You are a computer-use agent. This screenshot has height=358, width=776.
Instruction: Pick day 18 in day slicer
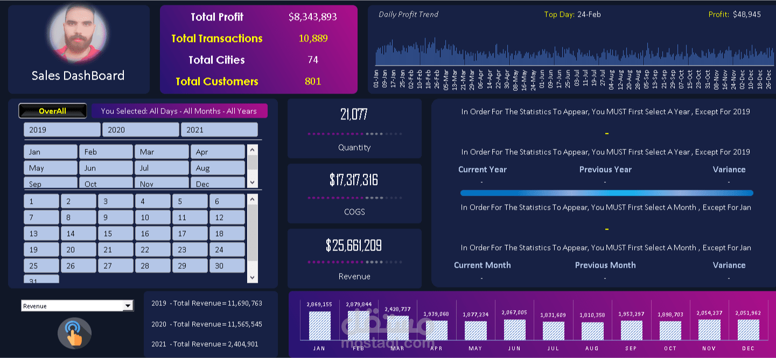pos(227,234)
